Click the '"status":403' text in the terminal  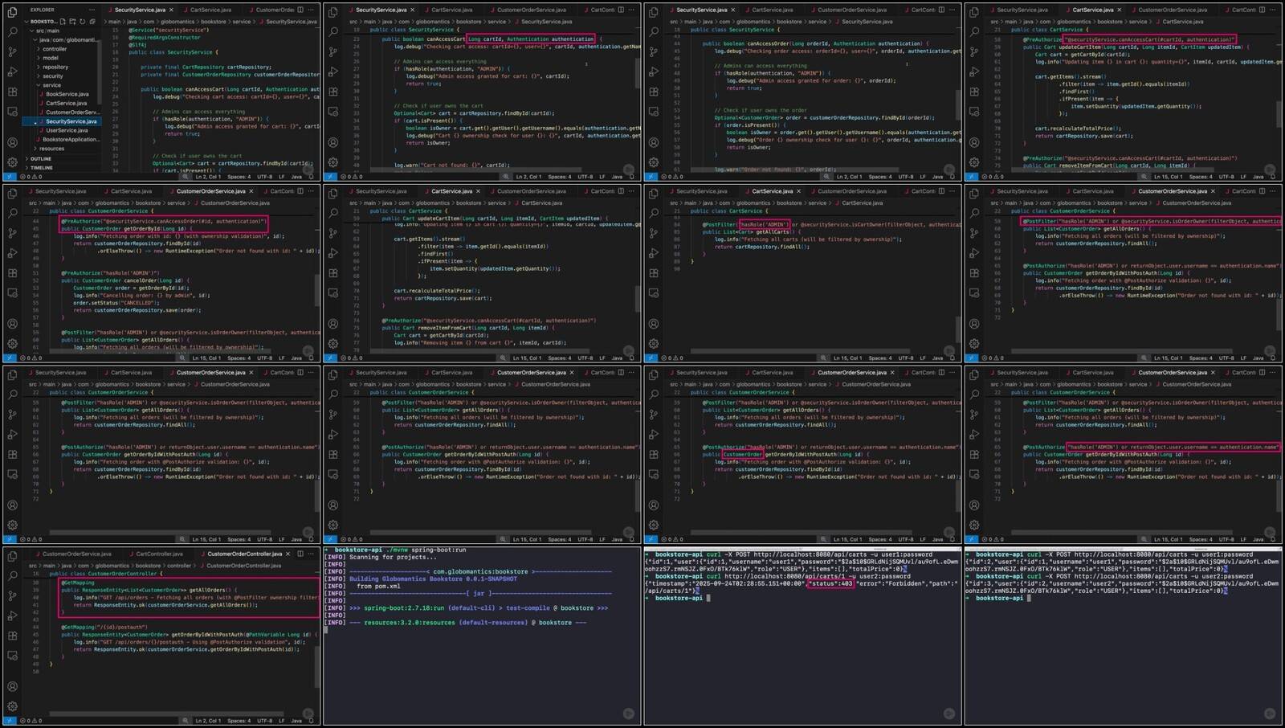click(831, 584)
